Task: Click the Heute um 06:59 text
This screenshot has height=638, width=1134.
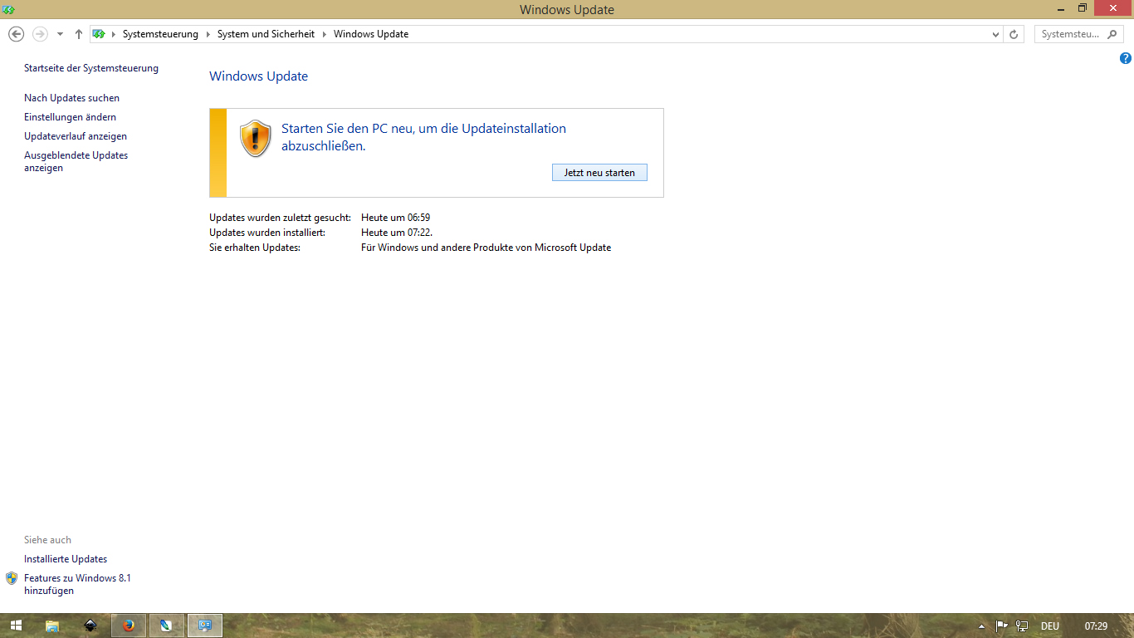Action: point(395,218)
